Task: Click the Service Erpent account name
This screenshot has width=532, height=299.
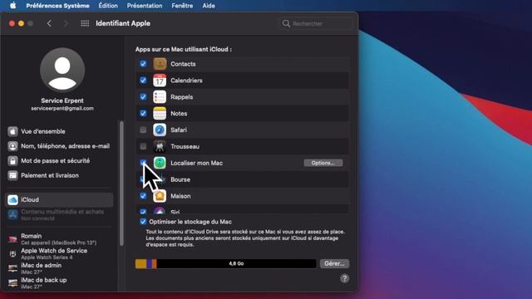Action: tap(62, 100)
